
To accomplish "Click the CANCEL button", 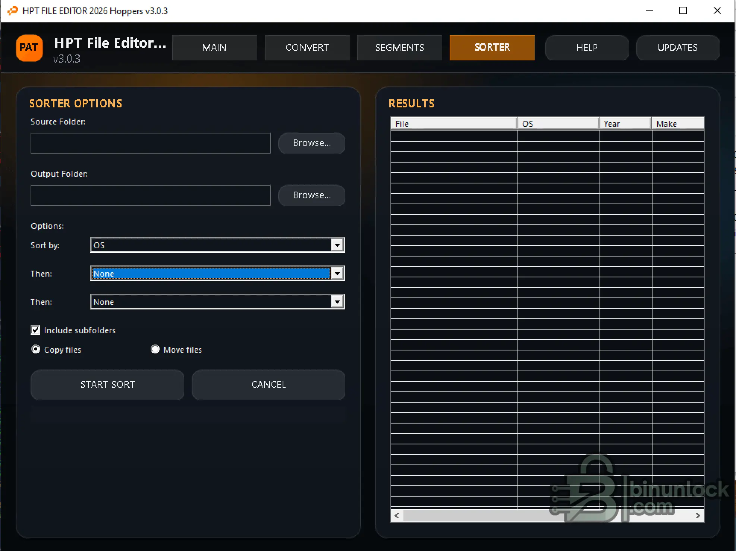I will [268, 384].
